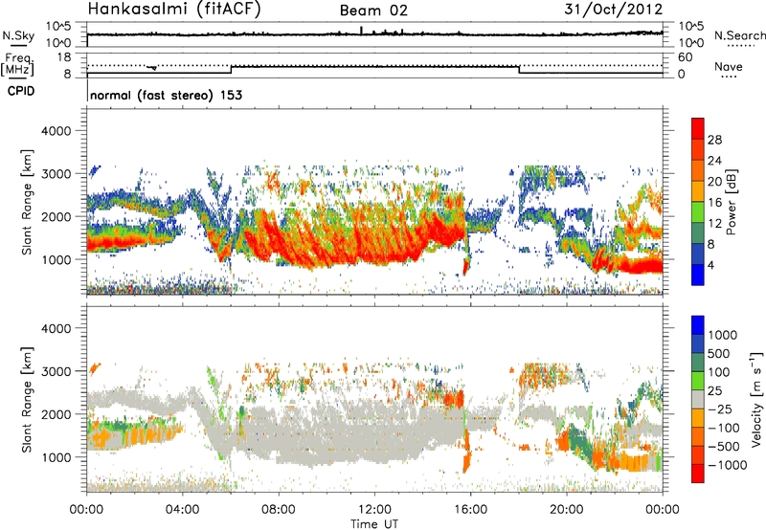Click the 1000 tick of power panel
Viewport: 766px width, 530px height.
click(56, 259)
